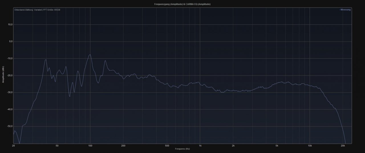Screen dimensions: 365x153
Task: Click the '10,0' amplitude axis value
Action: (x=10, y=24)
